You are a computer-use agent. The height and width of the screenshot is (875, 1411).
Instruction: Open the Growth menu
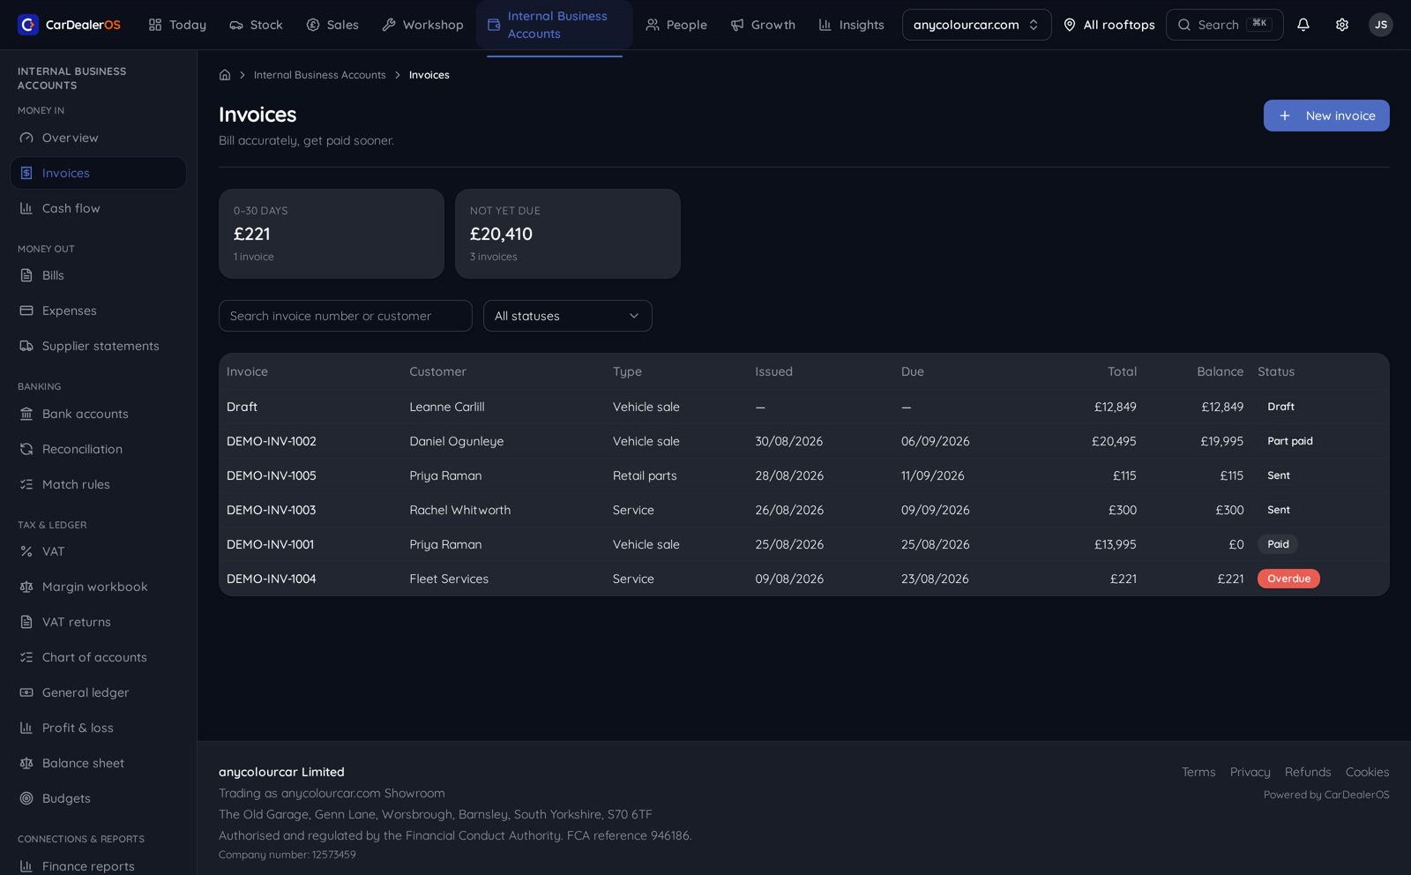pos(763,25)
